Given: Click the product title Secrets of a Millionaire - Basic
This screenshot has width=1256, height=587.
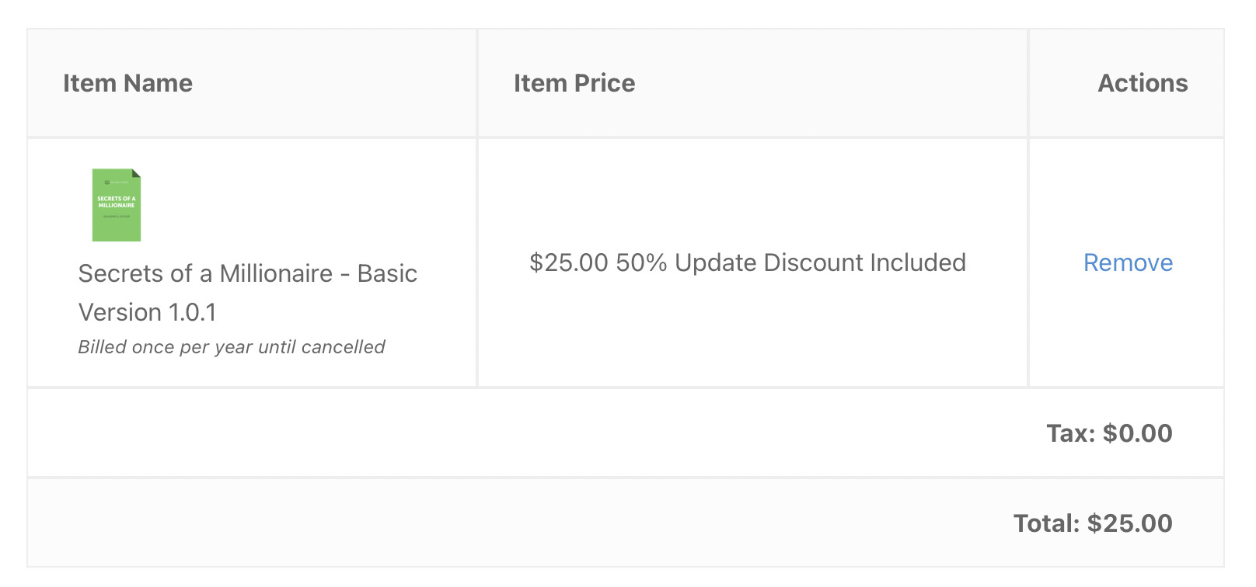Looking at the screenshot, I should [248, 273].
